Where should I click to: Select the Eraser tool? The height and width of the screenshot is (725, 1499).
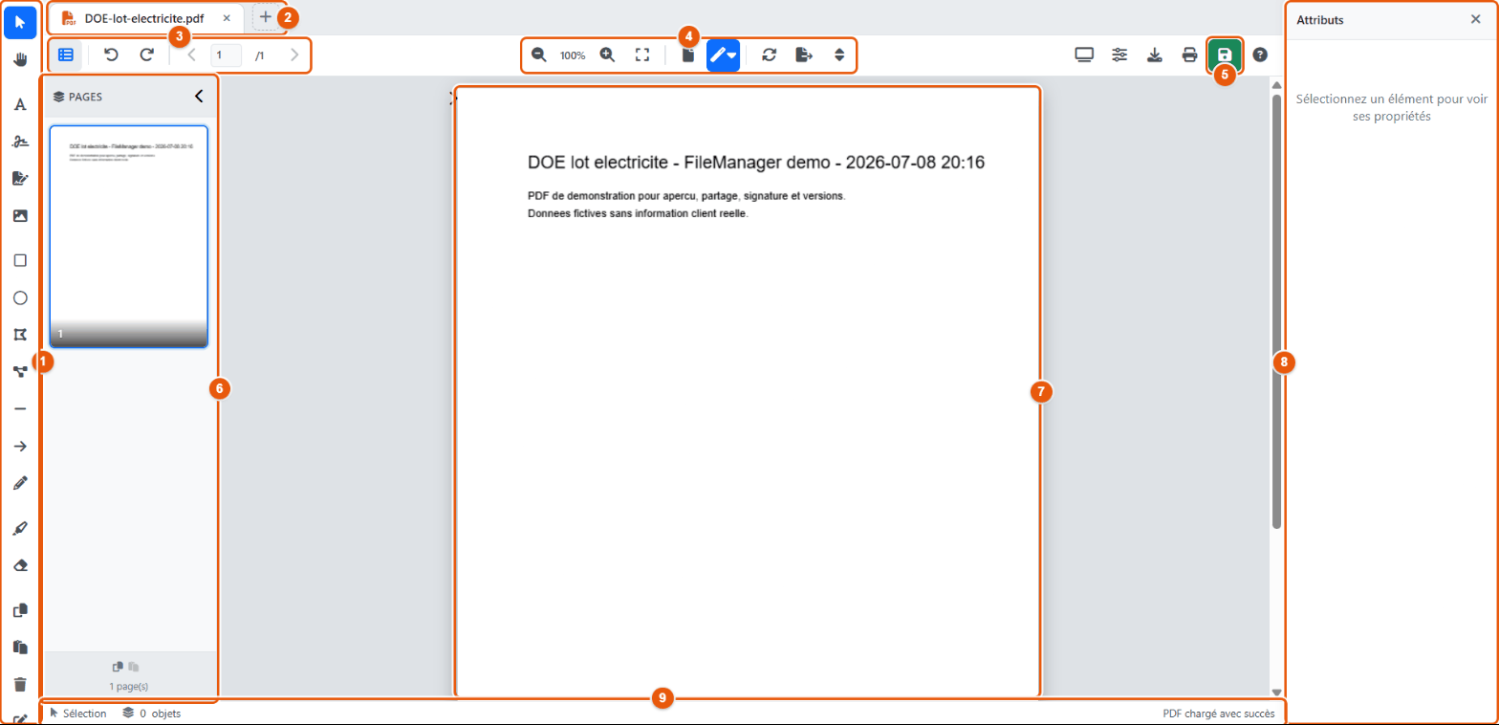[20, 564]
